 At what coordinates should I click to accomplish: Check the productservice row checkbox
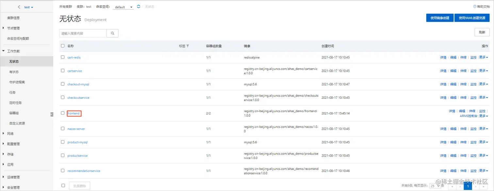click(63, 155)
